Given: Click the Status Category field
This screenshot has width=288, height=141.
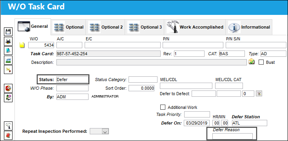Looking at the screenshot, I should (x=143, y=80).
